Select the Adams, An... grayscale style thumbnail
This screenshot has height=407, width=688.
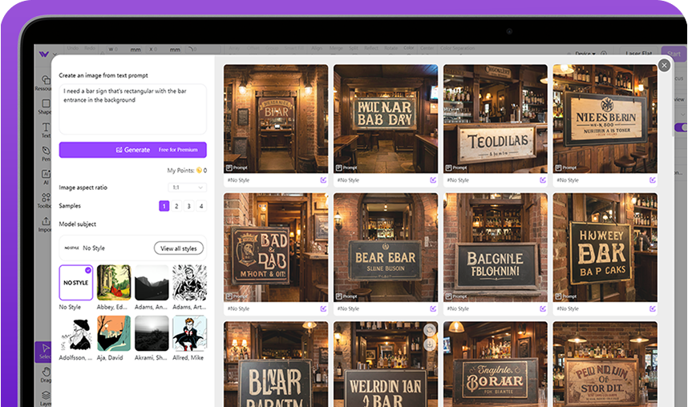click(152, 283)
